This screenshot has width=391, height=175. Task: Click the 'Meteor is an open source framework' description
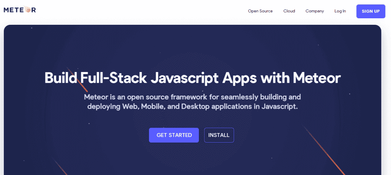coord(192,101)
